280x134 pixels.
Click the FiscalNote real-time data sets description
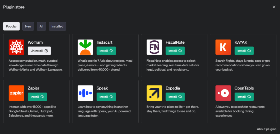[173, 65]
